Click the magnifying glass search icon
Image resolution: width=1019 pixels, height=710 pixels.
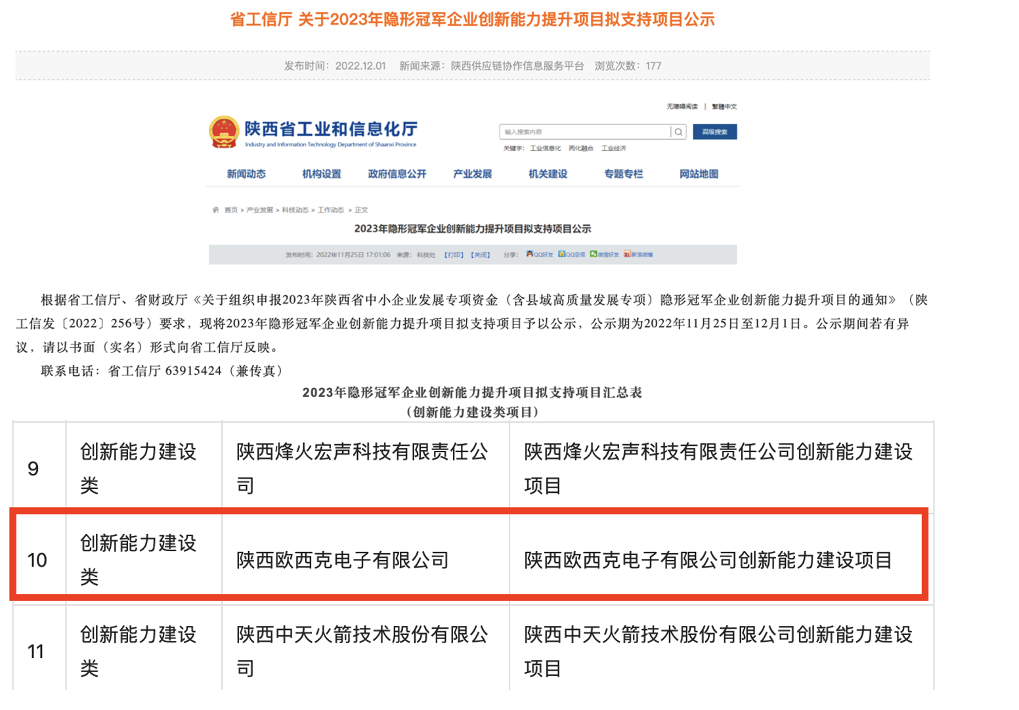click(678, 132)
